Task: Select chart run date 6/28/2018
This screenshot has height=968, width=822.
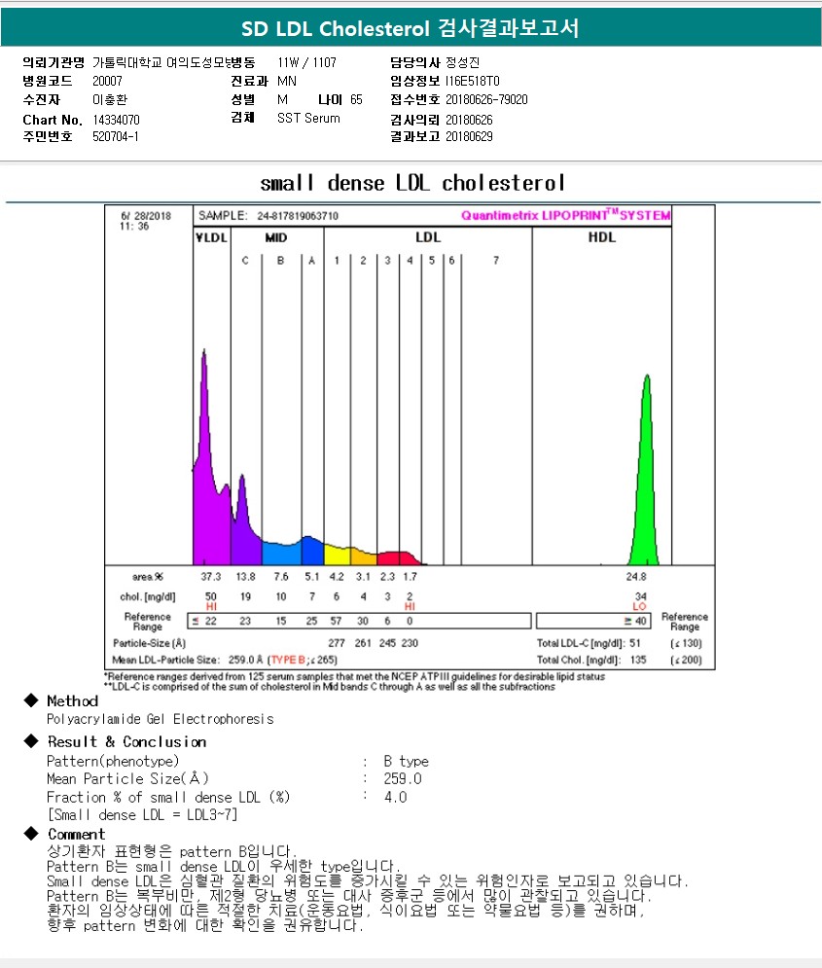Action: (x=146, y=216)
